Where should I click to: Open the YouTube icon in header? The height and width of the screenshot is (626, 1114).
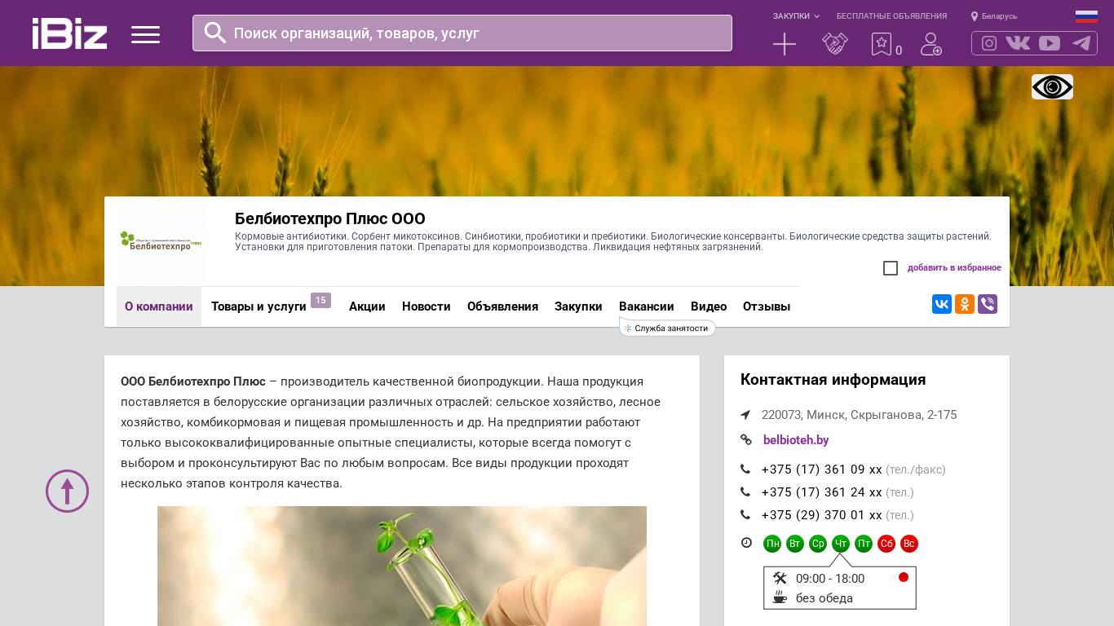[1050, 43]
